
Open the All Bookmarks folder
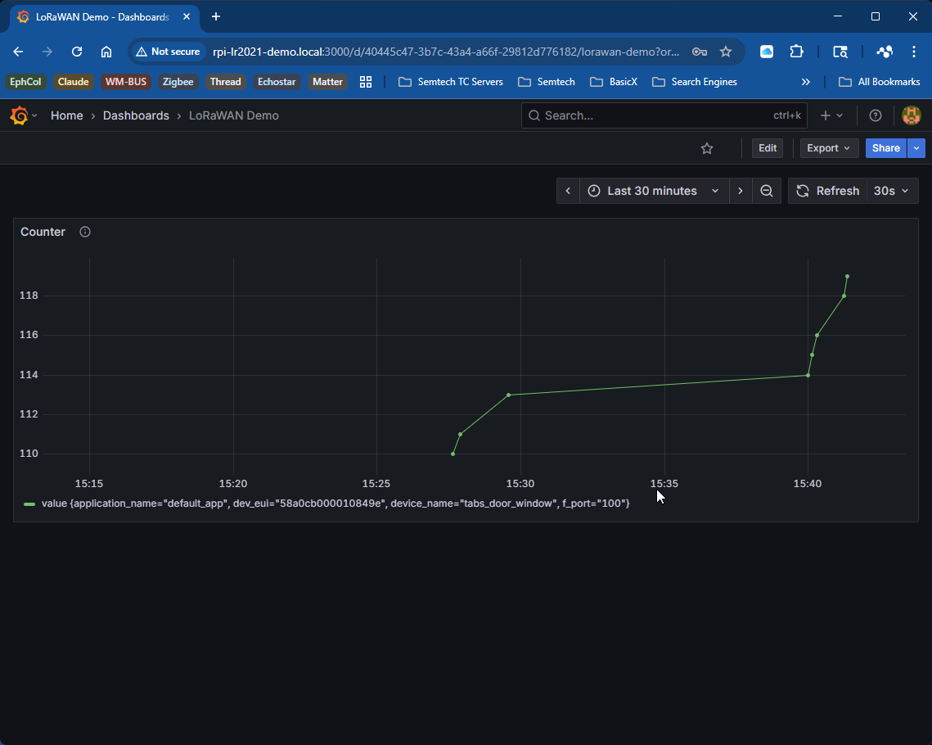(x=880, y=82)
